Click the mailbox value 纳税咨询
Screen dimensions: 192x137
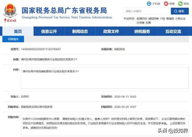tap(119, 49)
